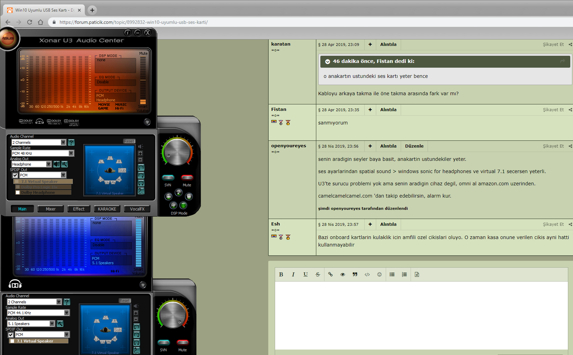
Task: Click the Reset button above the speaker diagram
Action: point(129,141)
